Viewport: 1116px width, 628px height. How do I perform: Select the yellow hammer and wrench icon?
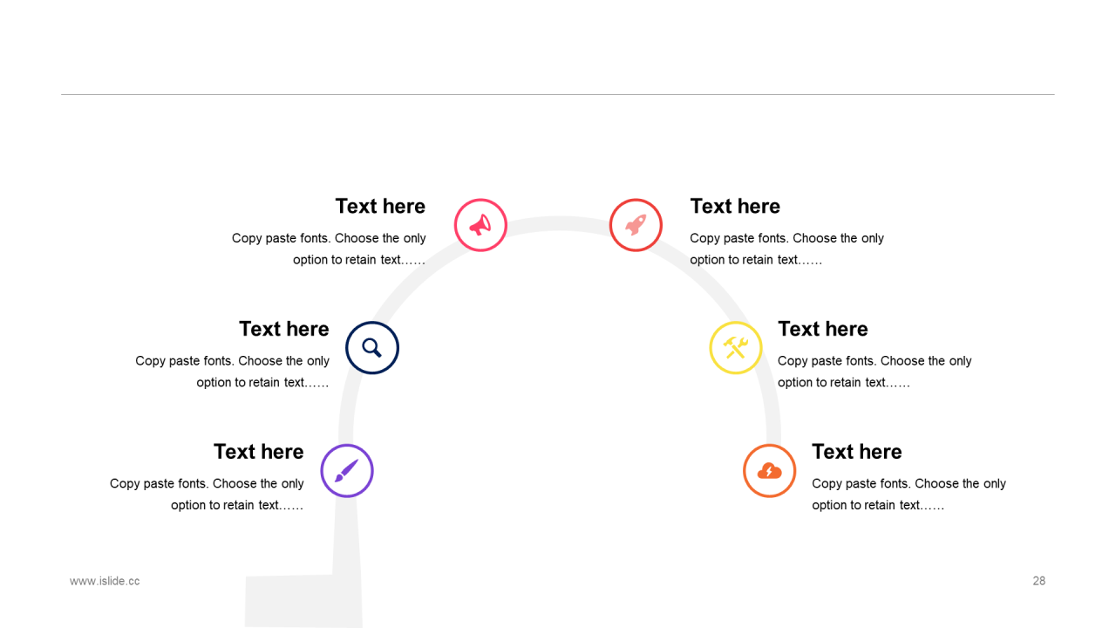click(x=736, y=348)
